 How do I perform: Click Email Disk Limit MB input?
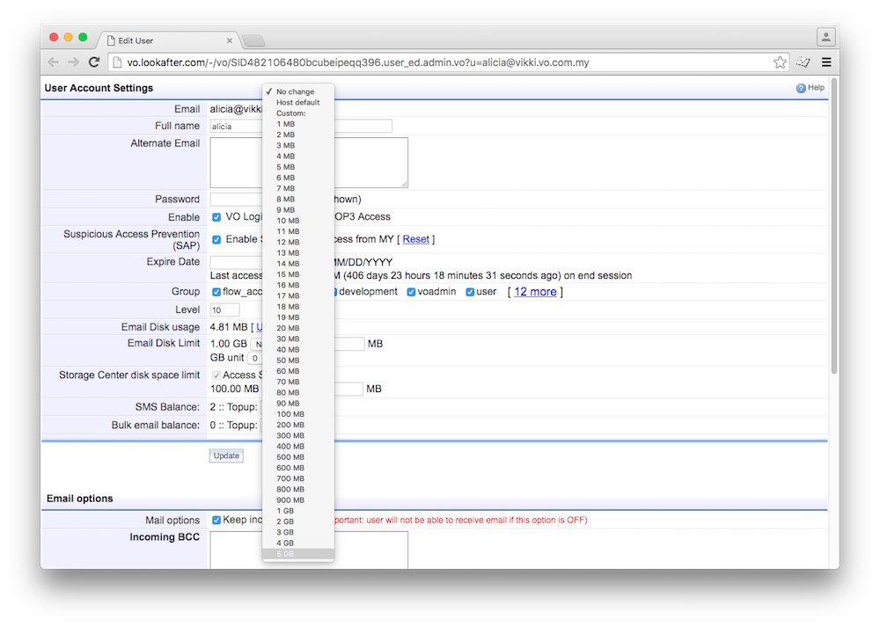click(x=349, y=344)
